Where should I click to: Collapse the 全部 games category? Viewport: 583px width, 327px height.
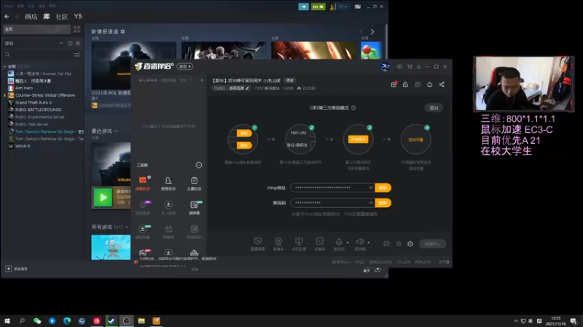point(5,66)
